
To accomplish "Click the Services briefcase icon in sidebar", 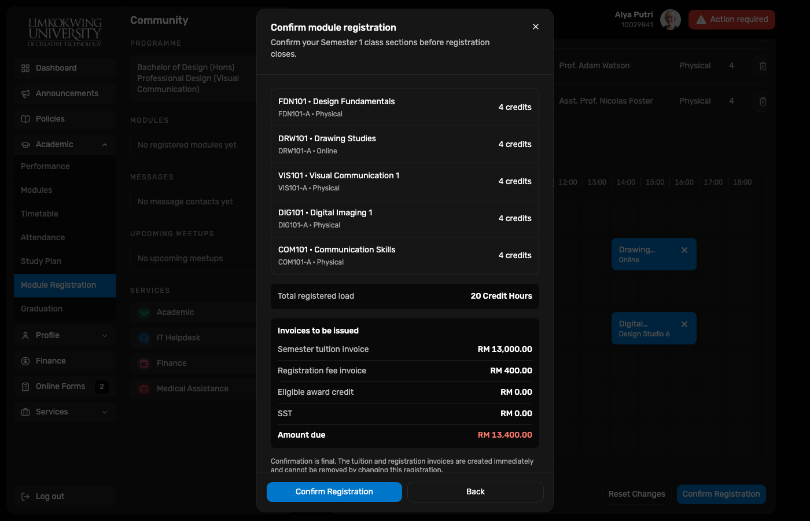I will tap(25, 412).
